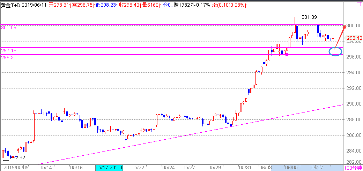Click the 低298.23 low price value
Image resolution: width=363 pixels, height=171 pixels.
(106, 5)
